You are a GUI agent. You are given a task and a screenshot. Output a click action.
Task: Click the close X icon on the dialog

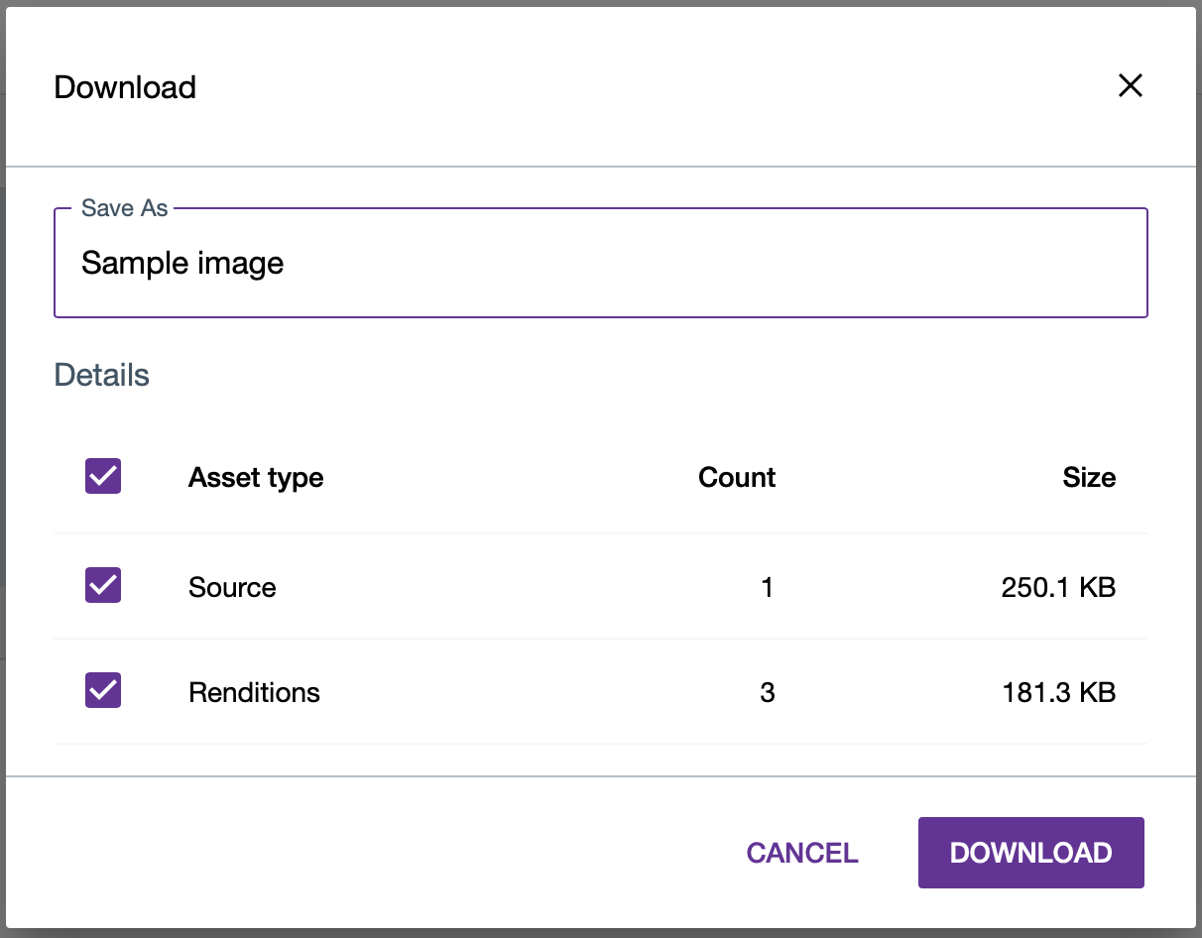click(1131, 86)
